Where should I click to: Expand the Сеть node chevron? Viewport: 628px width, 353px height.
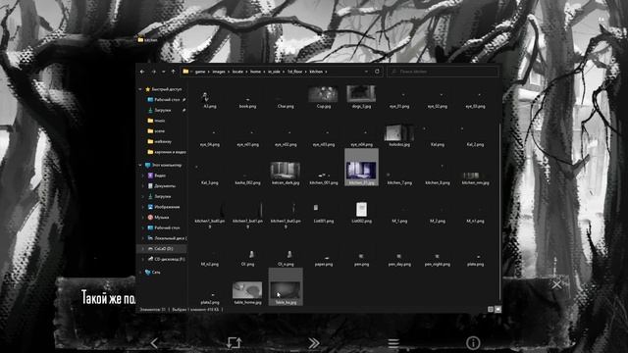140,273
